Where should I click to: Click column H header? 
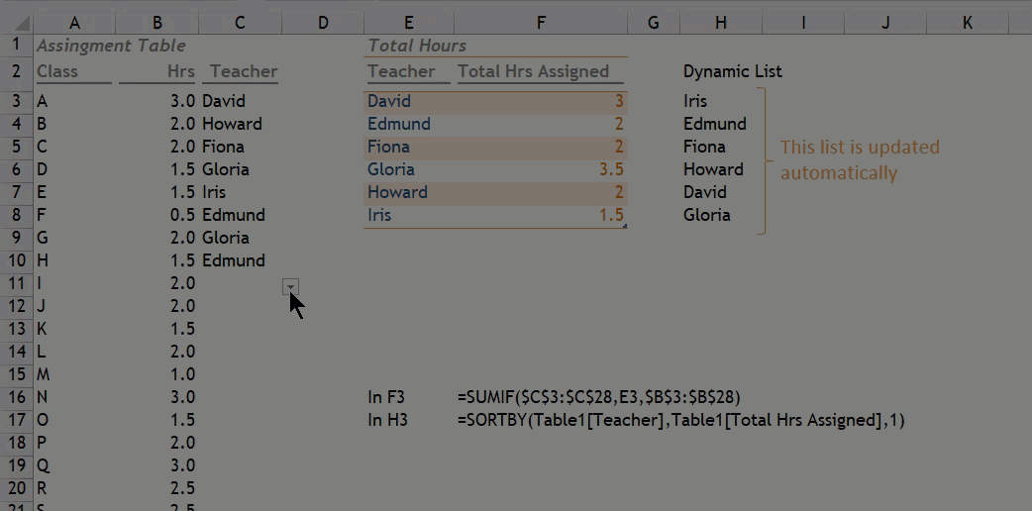720,22
